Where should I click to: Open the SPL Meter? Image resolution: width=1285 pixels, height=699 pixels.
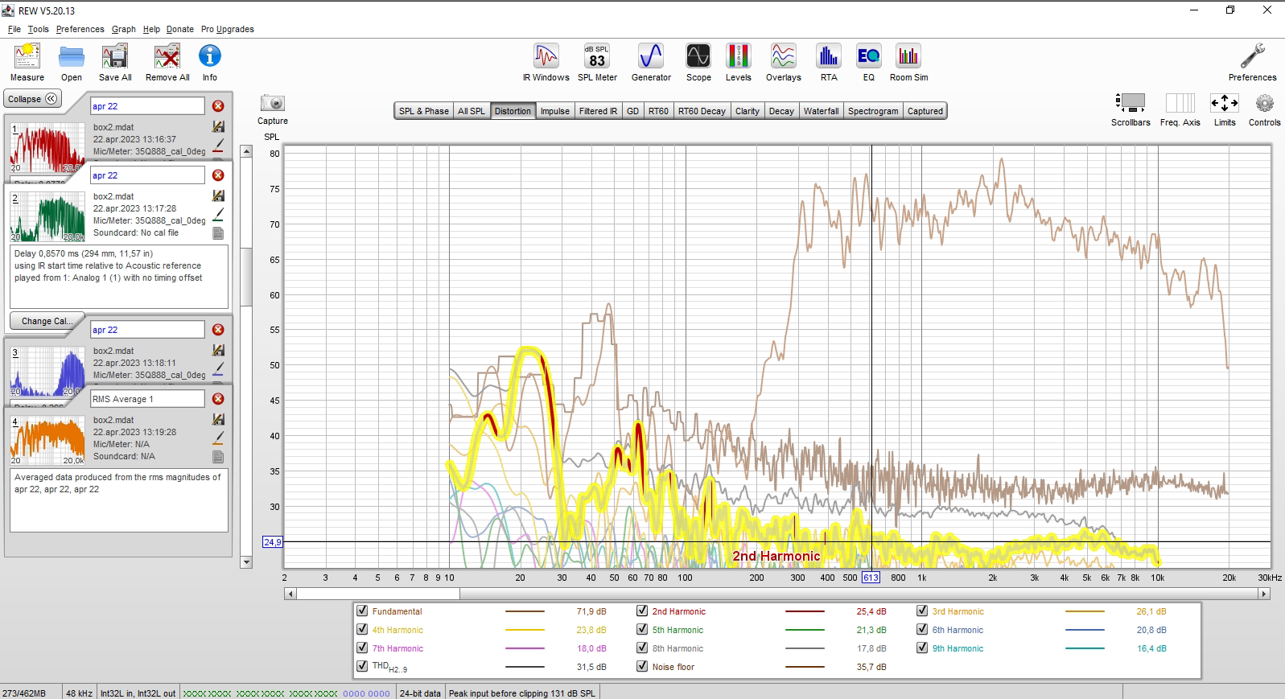pyautogui.click(x=597, y=56)
